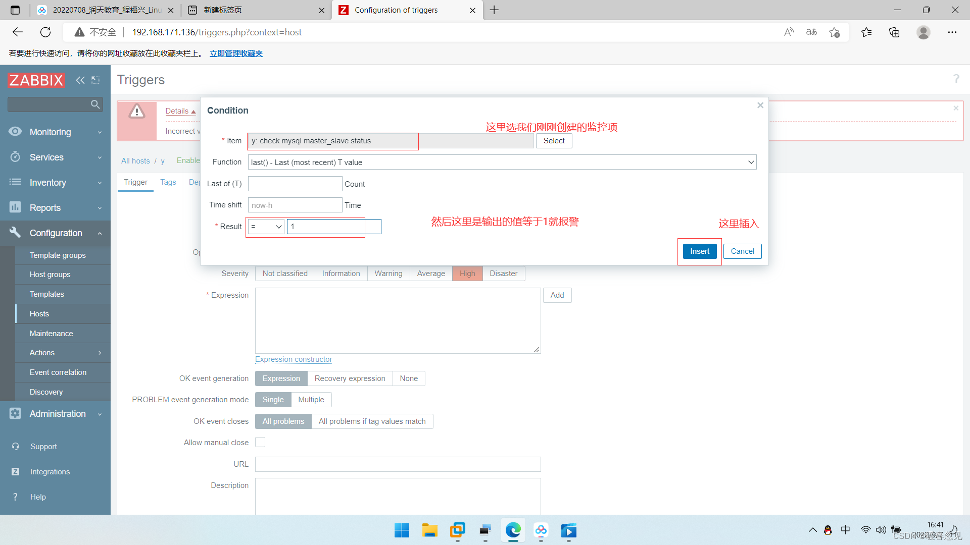Expand the Result operator dropdown
The image size is (970, 545).
point(265,226)
